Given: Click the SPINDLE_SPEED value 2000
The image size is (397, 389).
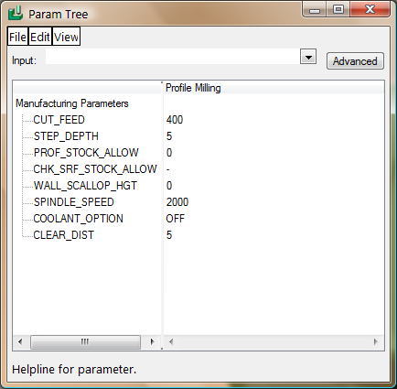Looking at the screenshot, I should (177, 202).
